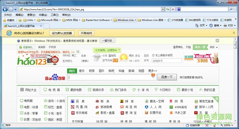239x129 pixels.
Task: Open the 收藏夹 favorites star button
Action: (9, 20)
